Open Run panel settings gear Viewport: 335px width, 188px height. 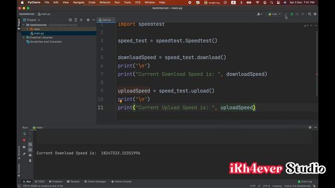click(x=310, y=127)
